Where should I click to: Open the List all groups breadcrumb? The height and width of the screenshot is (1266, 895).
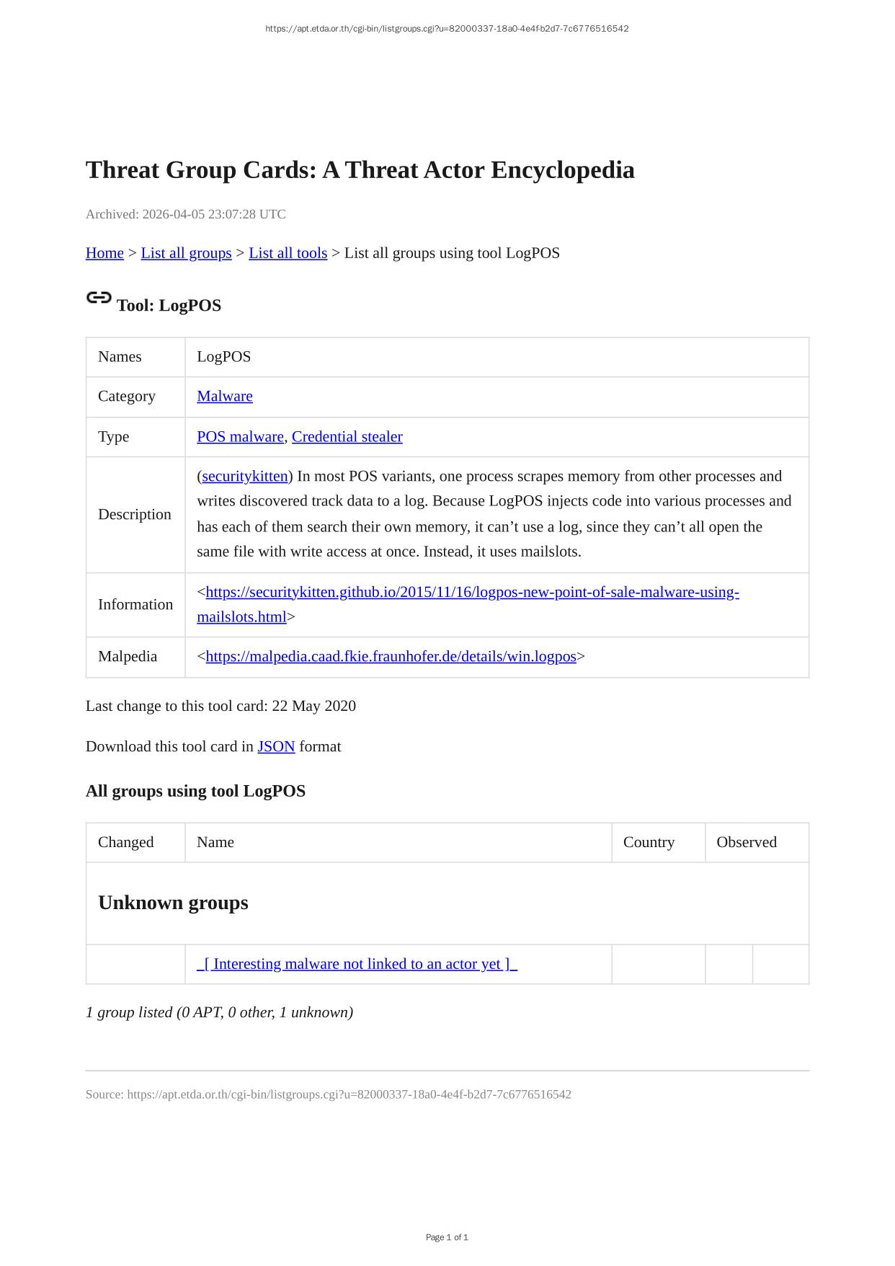click(x=186, y=253)
